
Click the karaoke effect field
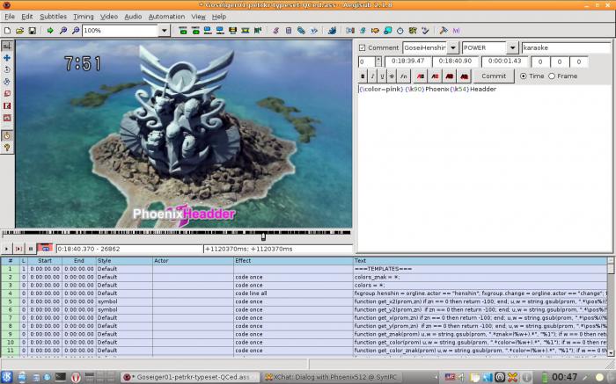566,47
